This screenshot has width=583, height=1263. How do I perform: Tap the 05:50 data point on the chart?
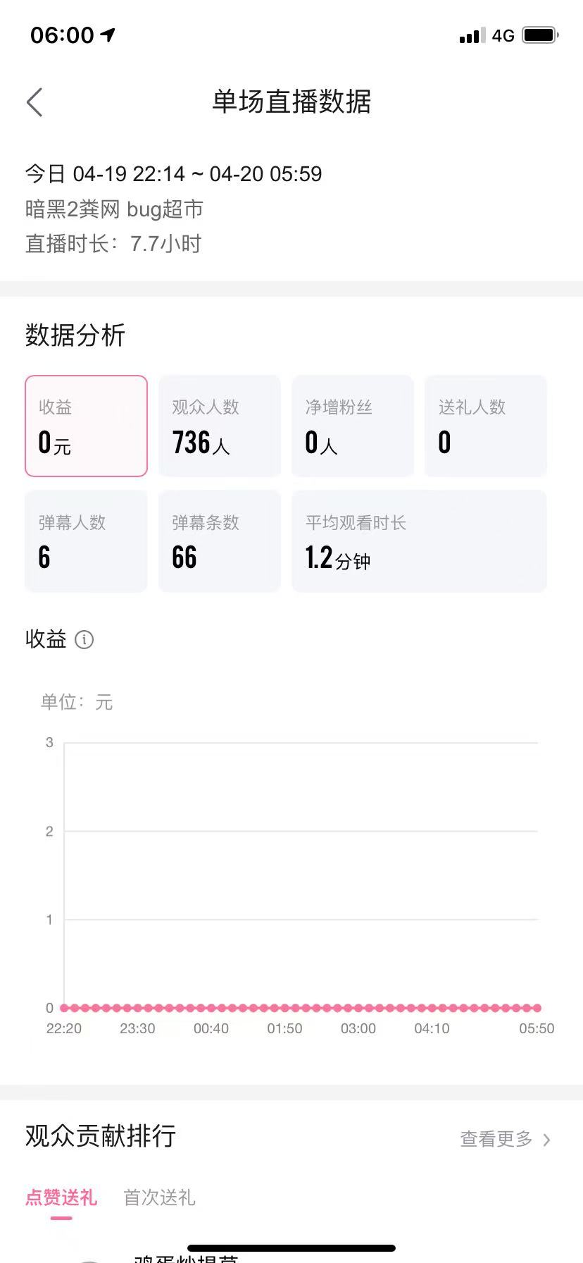pos(537,1008)
